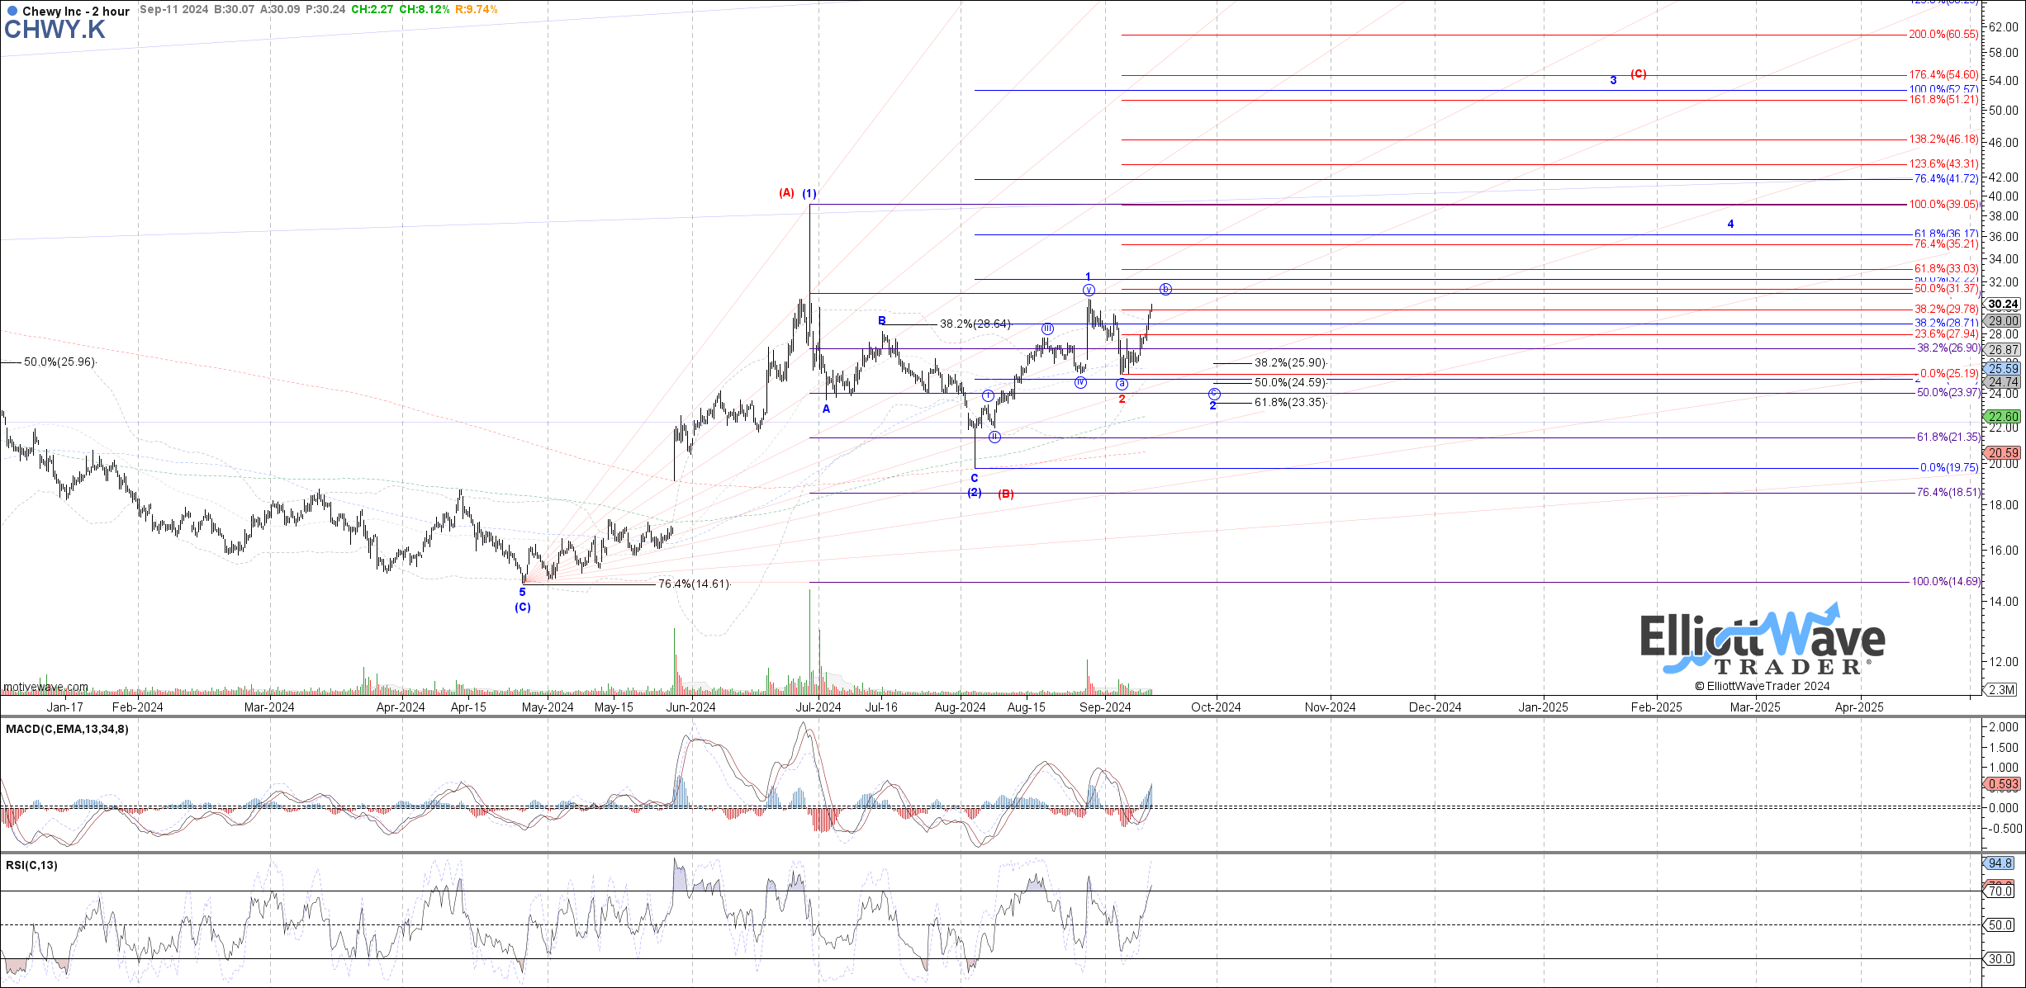Image resolution: width=2026 pixels, height=988 pixels.
Task: Select the red 20.59 price tag
Action: (x=2003, y=453)
